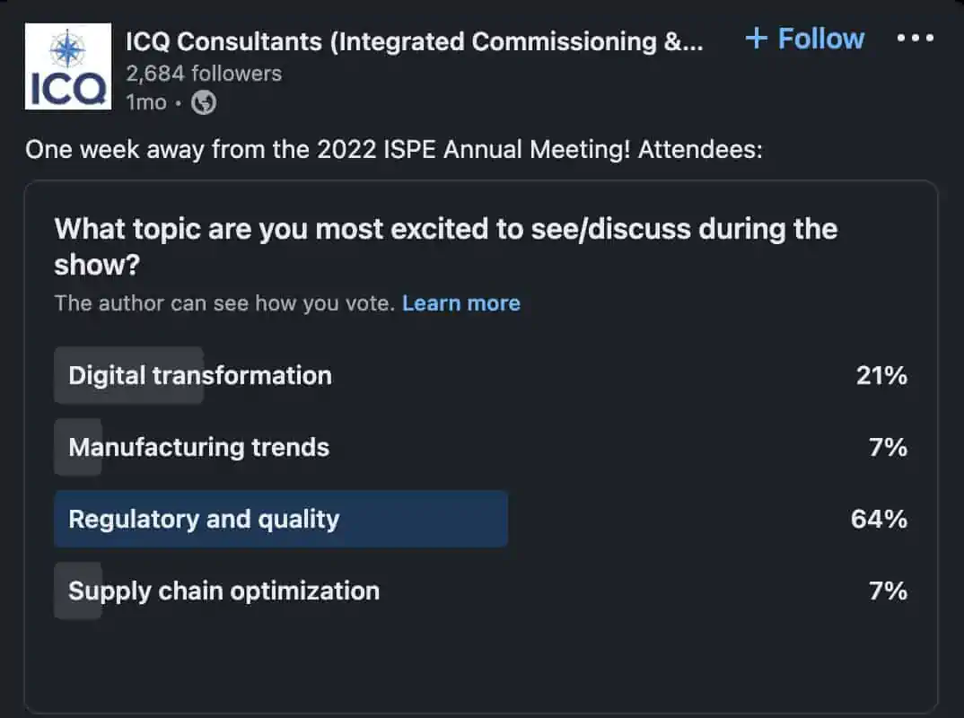This screenshot has width=964, height=718.
Task: Click the post text about ISPE Annual Meeting
Action: tap(394, 149)
